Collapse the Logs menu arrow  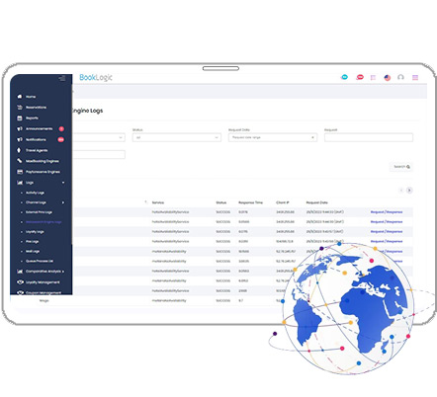[x=63, y=183]
